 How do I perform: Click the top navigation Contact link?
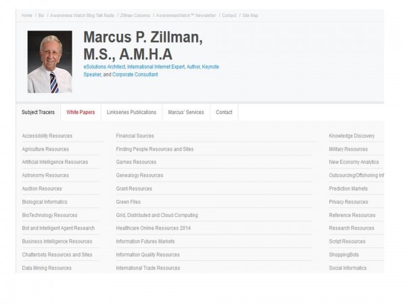(x=229, y=16)
